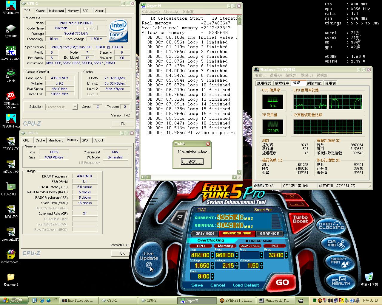Adjust the AGP/PCI-E voltage 1.50 stepper

pos(262,266)
